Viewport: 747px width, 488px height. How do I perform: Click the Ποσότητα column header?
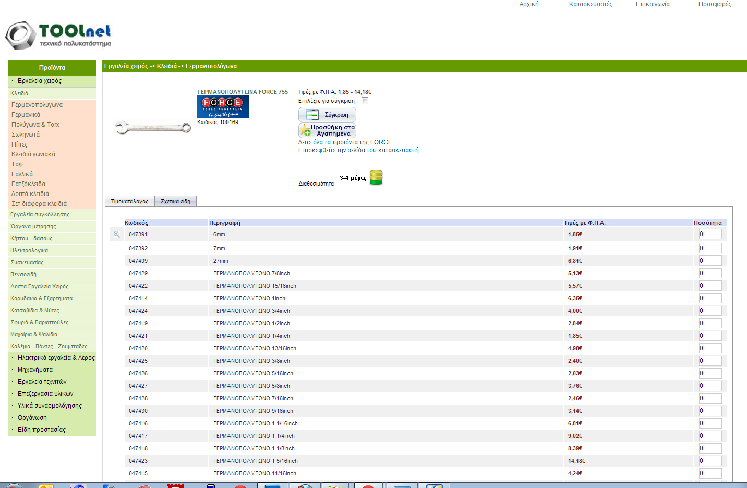click(708, 223)
